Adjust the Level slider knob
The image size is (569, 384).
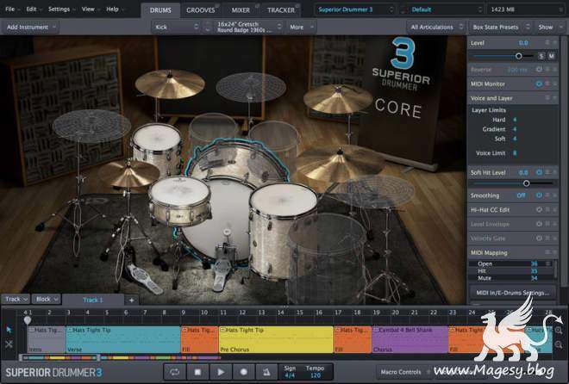519,56
